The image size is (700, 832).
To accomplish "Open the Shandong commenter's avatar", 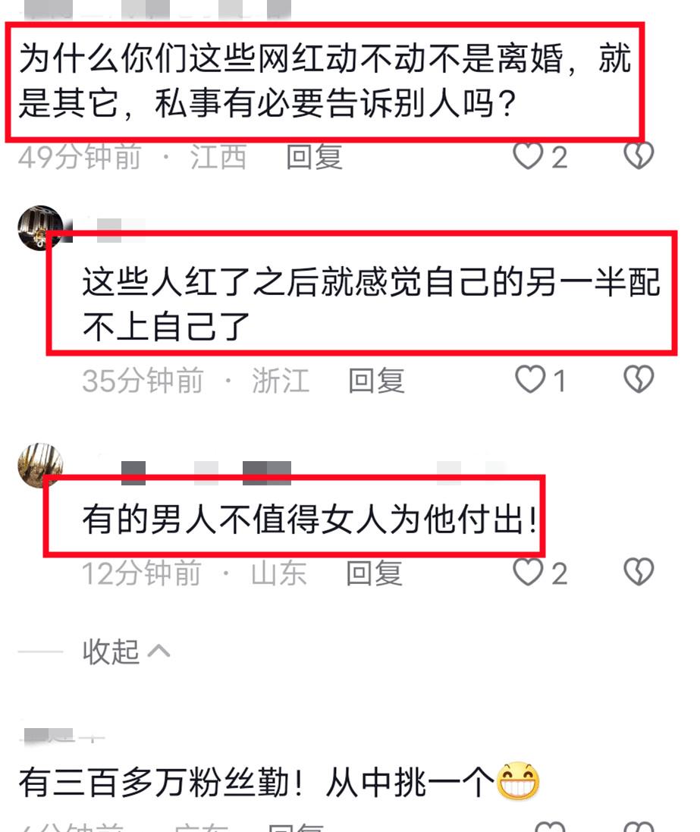I will pyautogui.click(x=40, y=466).
